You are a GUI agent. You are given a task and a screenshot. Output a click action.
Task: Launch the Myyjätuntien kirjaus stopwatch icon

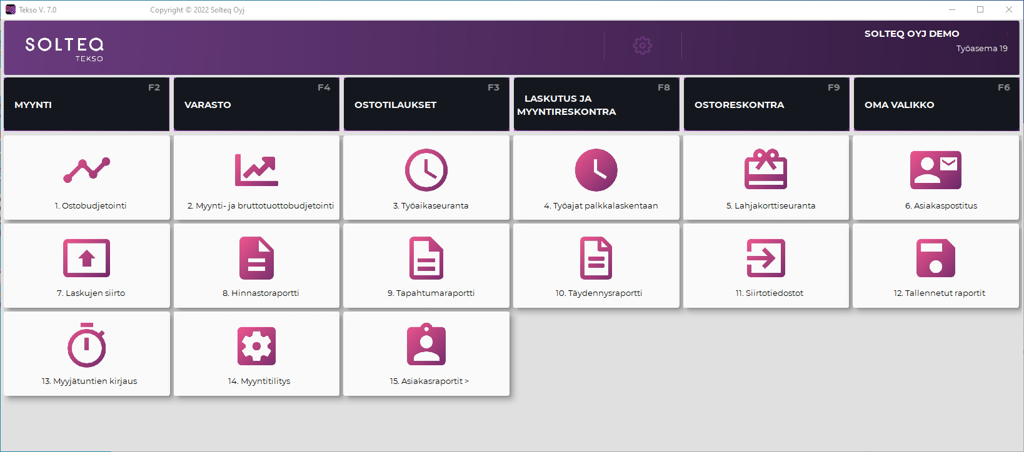click(87, 345)
